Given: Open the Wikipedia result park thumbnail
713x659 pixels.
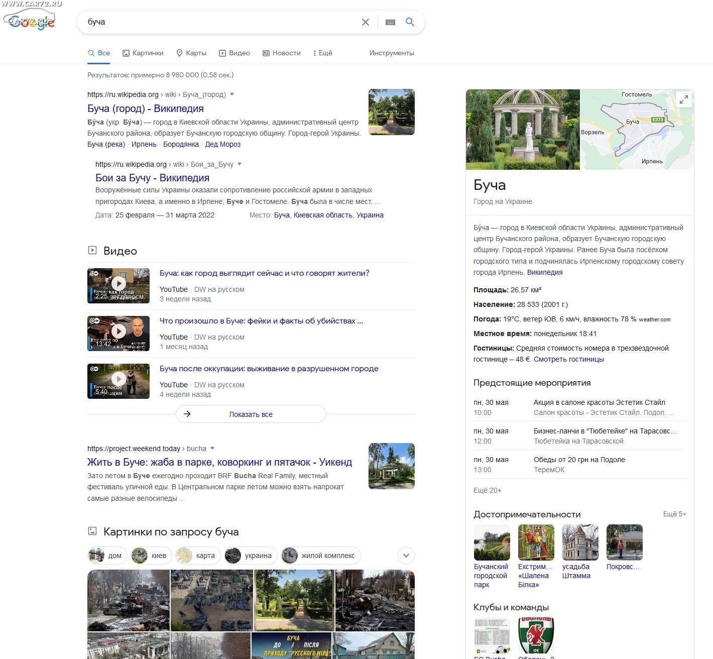Looking at the screenshot, I should click(392, 112).
